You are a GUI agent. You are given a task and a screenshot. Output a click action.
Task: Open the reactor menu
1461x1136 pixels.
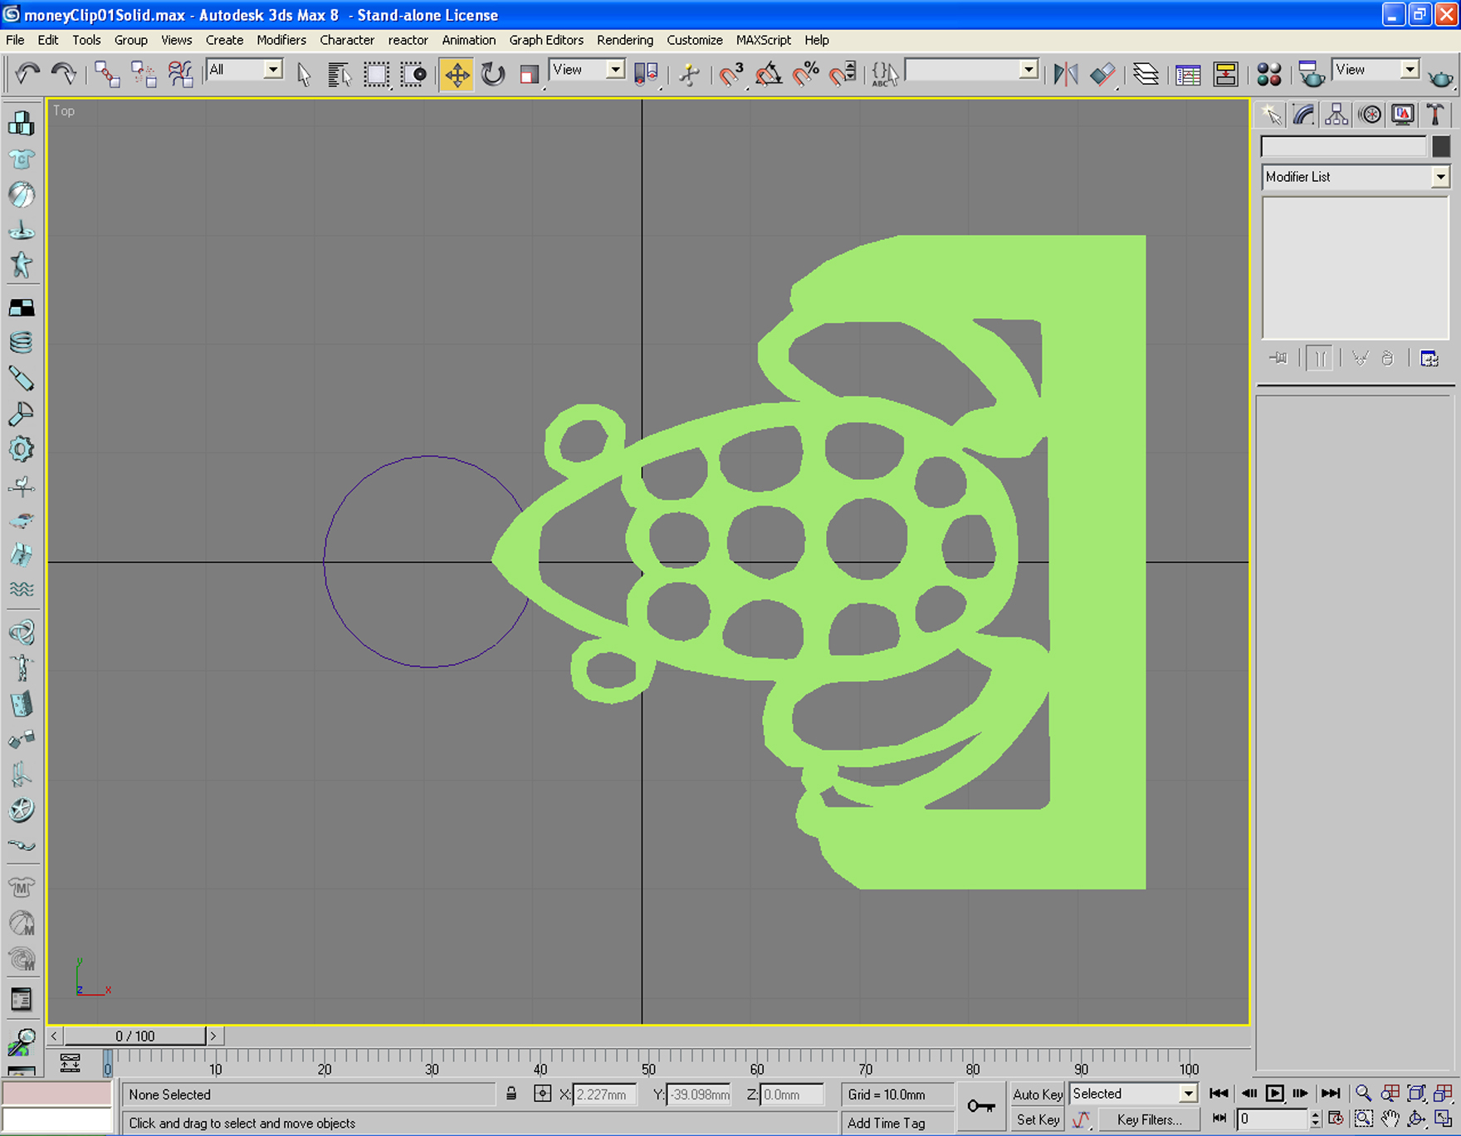[408, 40]
